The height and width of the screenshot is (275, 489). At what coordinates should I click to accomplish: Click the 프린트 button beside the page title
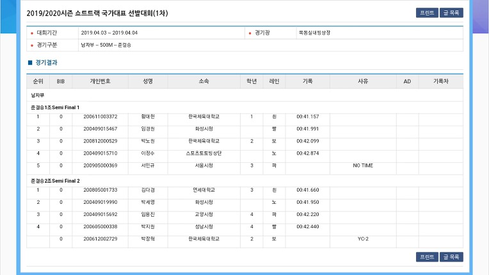427,13
